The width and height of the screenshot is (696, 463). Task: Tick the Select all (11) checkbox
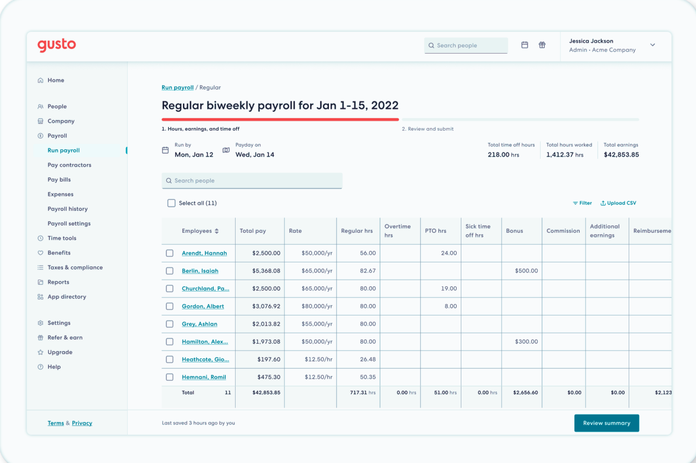tap(172, 203)
